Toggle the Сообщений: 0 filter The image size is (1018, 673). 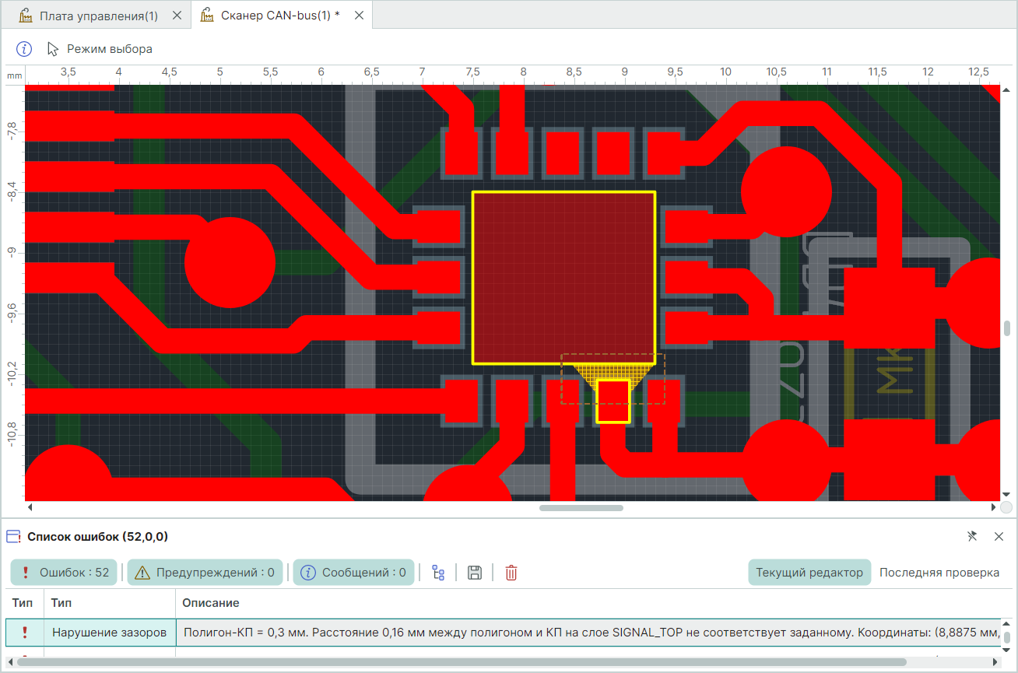pos(353,573)
